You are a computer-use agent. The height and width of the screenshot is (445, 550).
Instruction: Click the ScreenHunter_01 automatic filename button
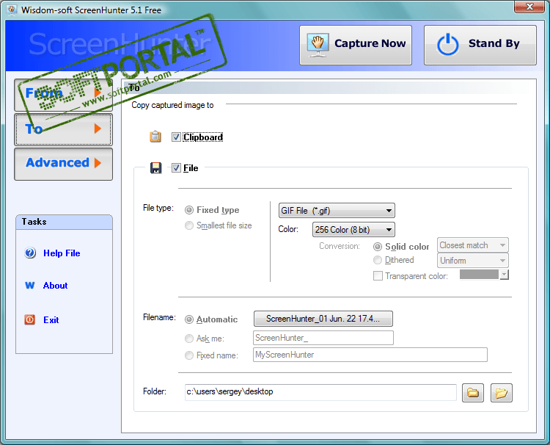click(x=323, y=319)
